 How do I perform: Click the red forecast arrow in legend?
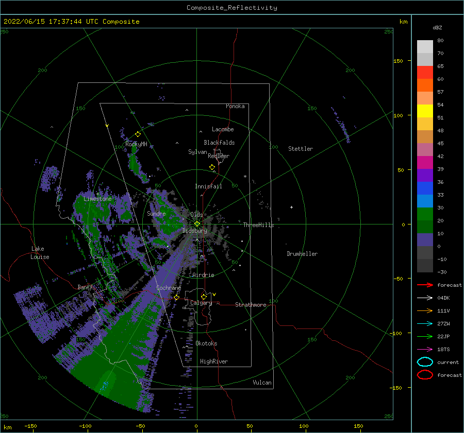425,285
